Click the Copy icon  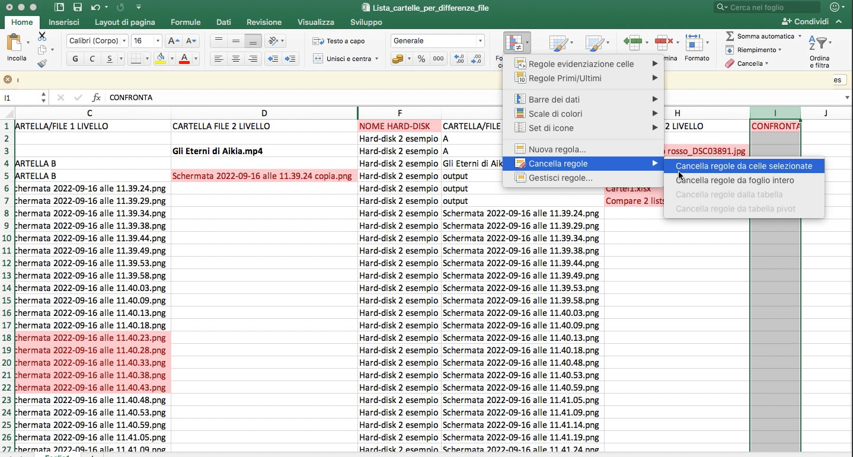point(42,50)
